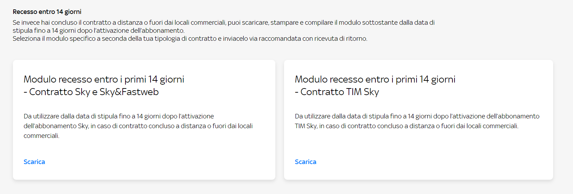The image size is (573, 194).
Task: Click the sentence starting "Seleziona il modulo specifico"
Action: pyautogui.click(x=190, y=38)
